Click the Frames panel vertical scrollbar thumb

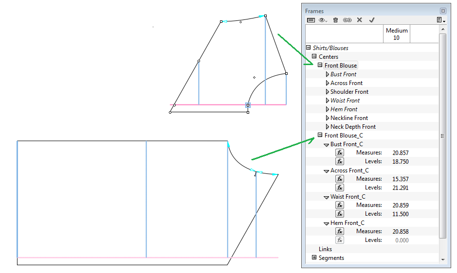(x=442, y=136)
